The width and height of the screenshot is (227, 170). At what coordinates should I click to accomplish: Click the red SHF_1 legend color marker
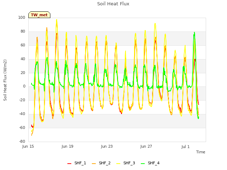click(x=70, y=164)
